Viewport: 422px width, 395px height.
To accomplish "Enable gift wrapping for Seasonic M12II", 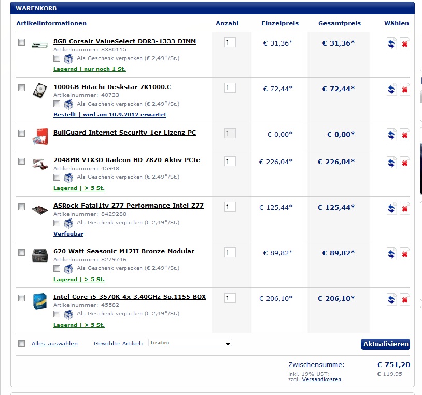I will tap(57, 268).
